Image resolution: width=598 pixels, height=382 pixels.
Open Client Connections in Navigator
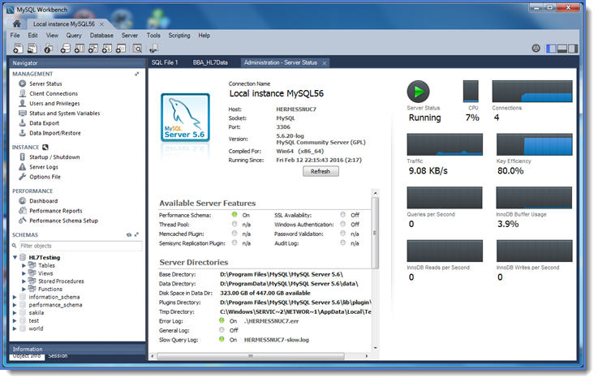click(x=54, y=93)
